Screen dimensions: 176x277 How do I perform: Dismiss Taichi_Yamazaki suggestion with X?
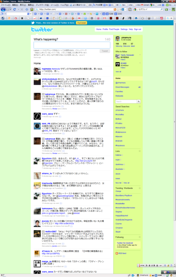pos(140,55)
